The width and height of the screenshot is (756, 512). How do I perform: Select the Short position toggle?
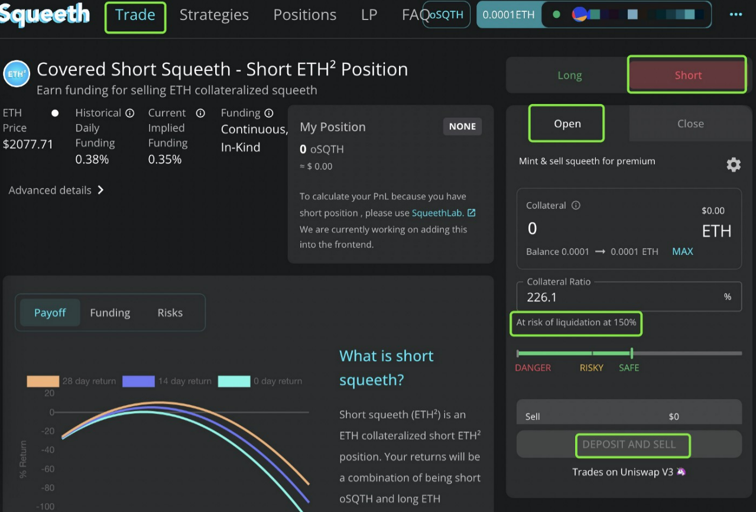tap(687, 76)
